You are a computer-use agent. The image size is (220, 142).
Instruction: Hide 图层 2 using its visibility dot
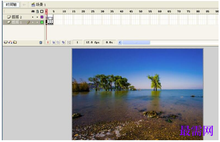point(33,17)
